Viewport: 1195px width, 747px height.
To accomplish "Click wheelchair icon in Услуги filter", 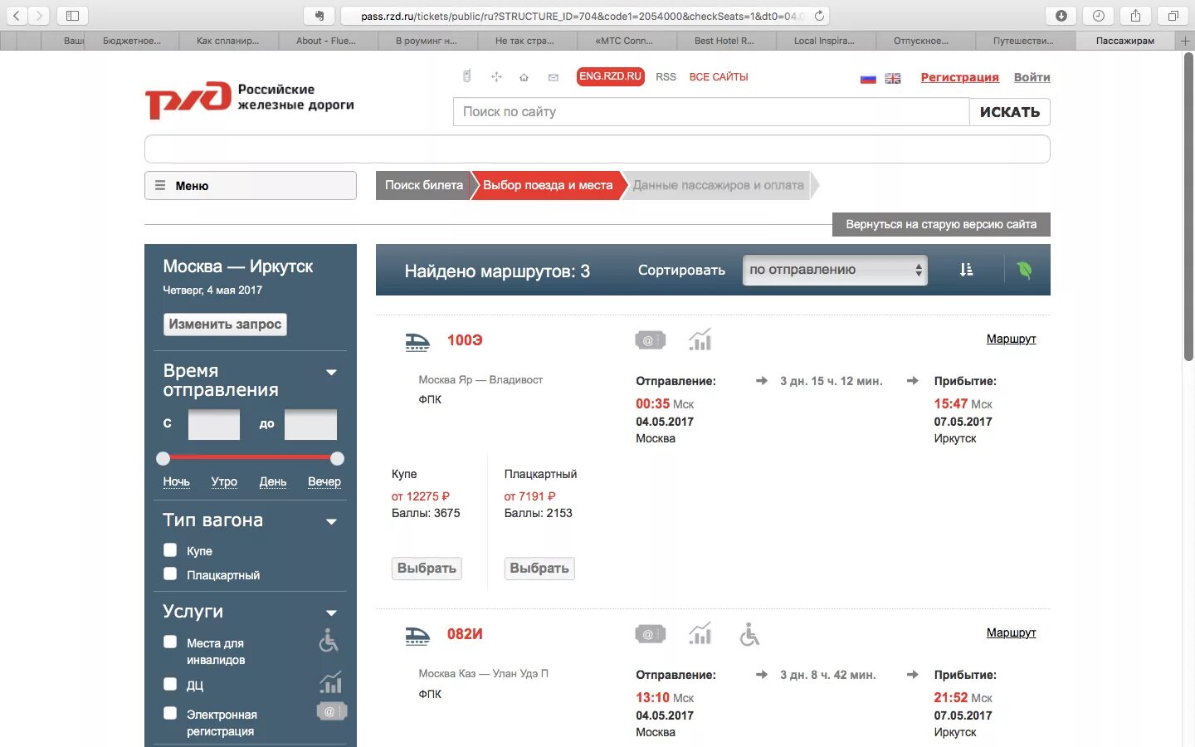I will tap(329, 640).
